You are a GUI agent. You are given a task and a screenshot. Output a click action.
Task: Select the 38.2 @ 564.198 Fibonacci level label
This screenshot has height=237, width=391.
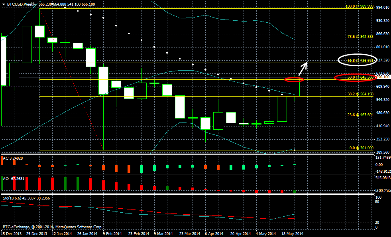[x=359, y=94]
